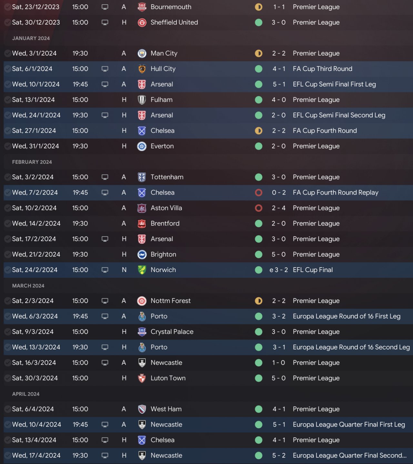Click the Hull City tiger badge

(142, 69)
